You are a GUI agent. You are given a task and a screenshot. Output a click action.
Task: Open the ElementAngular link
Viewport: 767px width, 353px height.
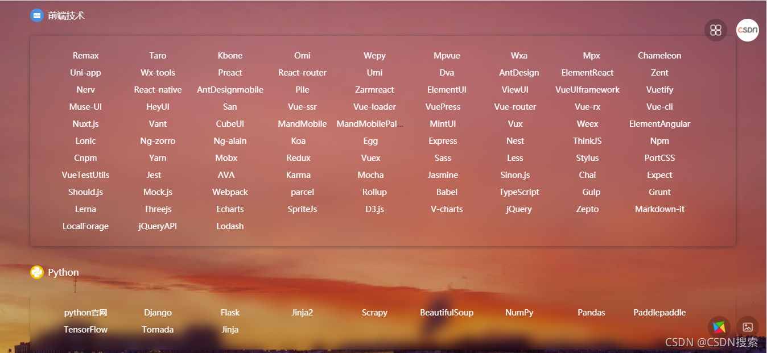(660, 124)
